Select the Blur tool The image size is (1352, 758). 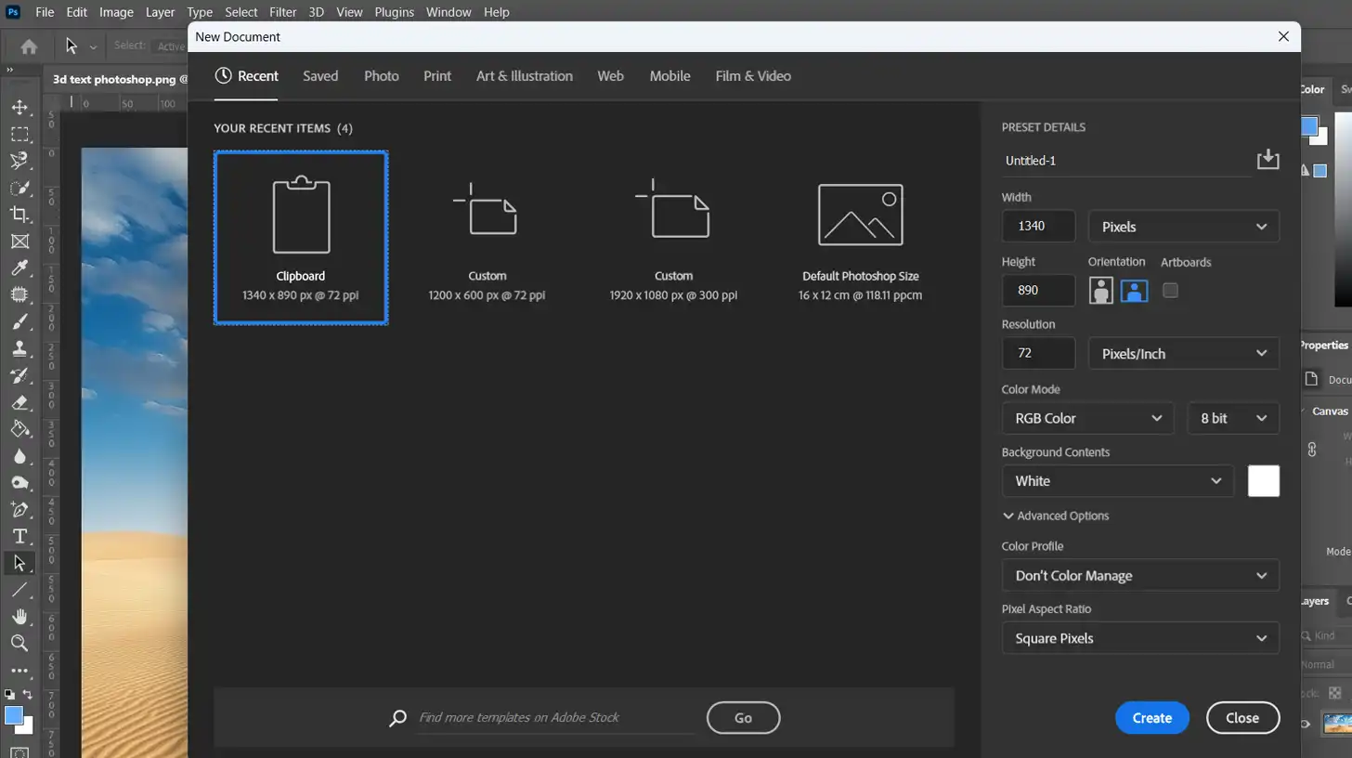19,456
